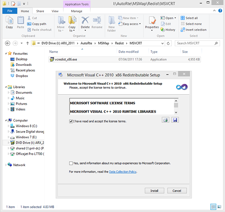
Task: Click the MSMap breadcrumb in address bar
Action: [103, 43]
